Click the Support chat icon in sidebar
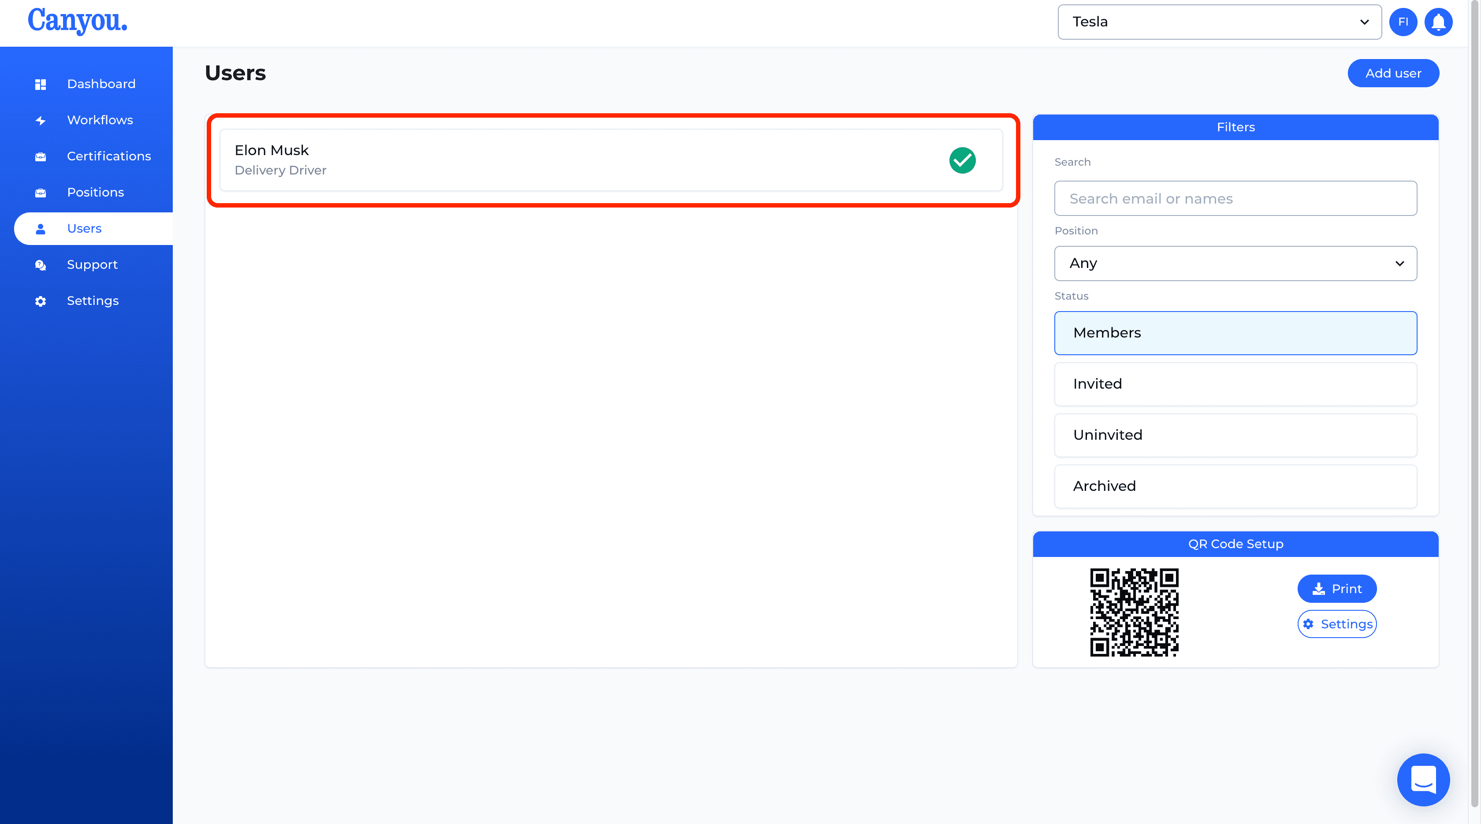The image size is (1481, 824). coord(40,265)
